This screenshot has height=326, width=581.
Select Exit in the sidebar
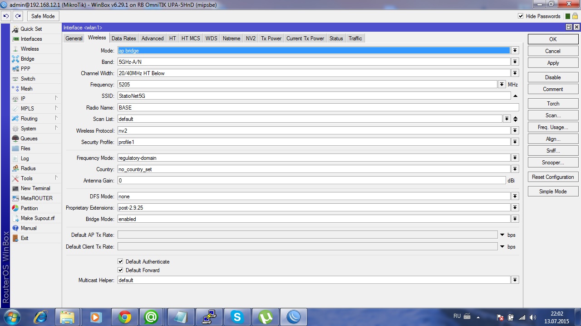[25, 238]
